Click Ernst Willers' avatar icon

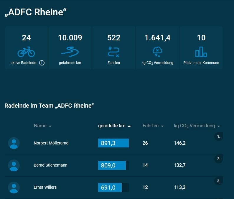tap(14, 188)
